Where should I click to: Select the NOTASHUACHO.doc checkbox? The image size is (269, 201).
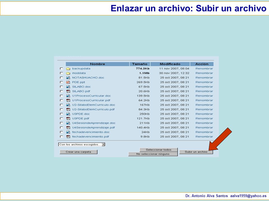pyautogui.click(x=61, y=78)
